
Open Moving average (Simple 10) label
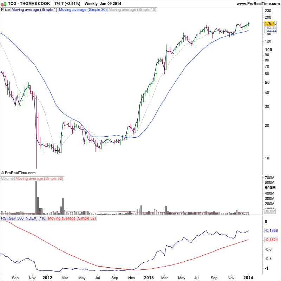132,10
